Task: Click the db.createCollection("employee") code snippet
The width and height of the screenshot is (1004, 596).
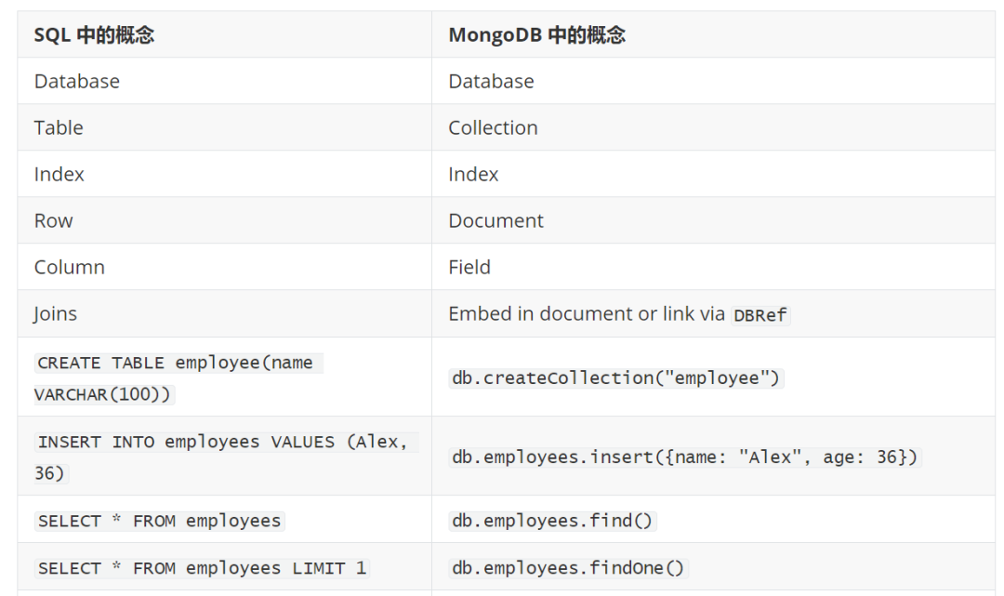Action: tap(615, 377)
